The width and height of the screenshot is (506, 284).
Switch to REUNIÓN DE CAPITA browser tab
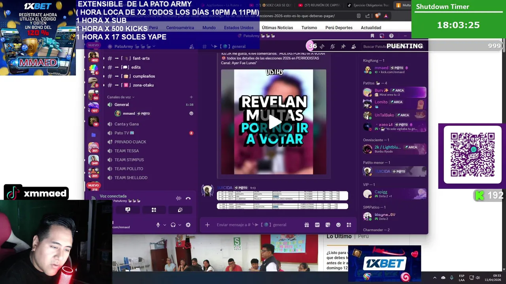click(320, 5)
